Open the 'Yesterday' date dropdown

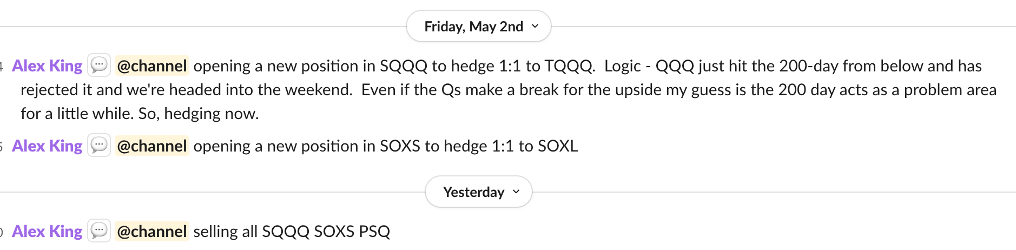479,192
